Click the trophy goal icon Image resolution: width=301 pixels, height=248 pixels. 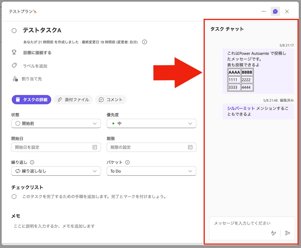coord(14,52)
